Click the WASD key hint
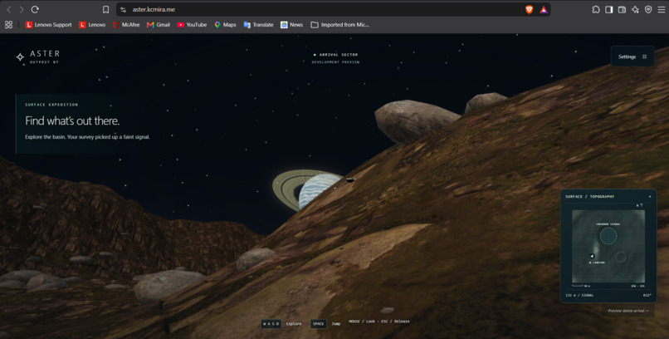The height and width of the screenshot is (339, 669). point(271,324)
